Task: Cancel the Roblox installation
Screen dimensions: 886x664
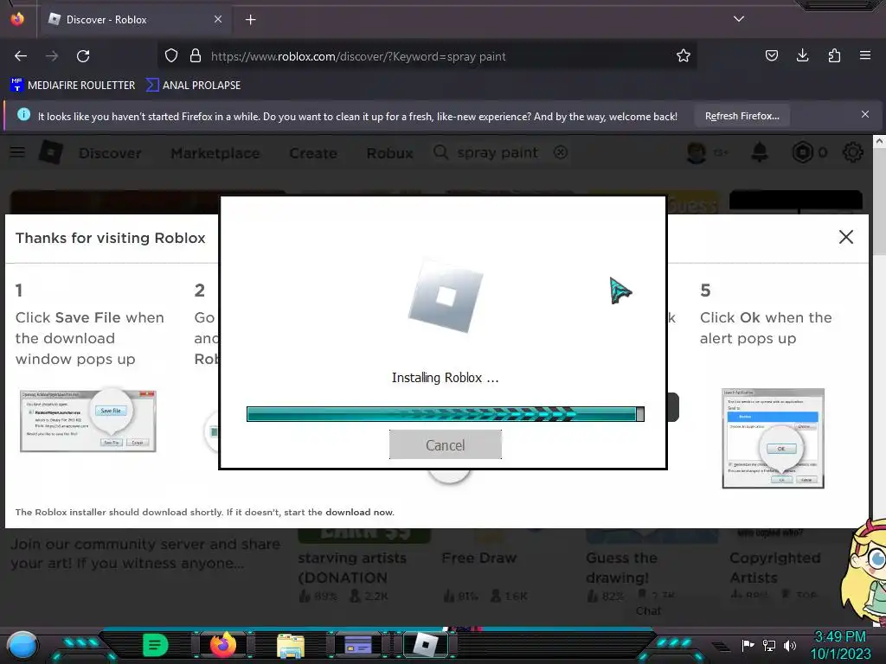Action: coord(446,445)
